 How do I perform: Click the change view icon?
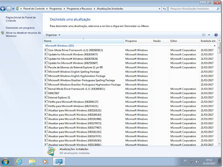click(x=204, y=35)
